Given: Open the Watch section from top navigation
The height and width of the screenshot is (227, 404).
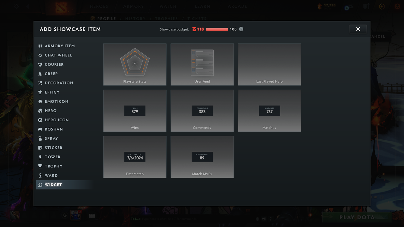Looking at the screenshot, I should pyautogui.click(x=168, y=6).
